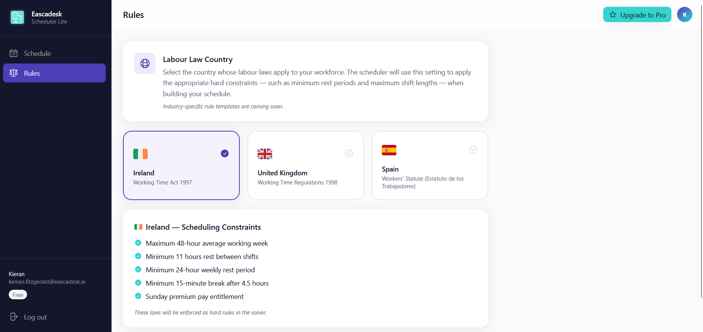Image resolution: width=703 pixels, height=332 pixels.
Task: Select United Kingdom's radio check circle
Action: (349, 154)
